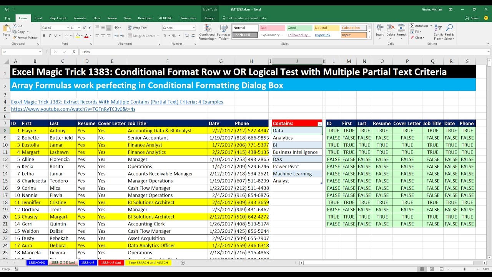Viewport: 492px width, 277px height.
Task: Toggle italic formatting
Action: point(50,36)
